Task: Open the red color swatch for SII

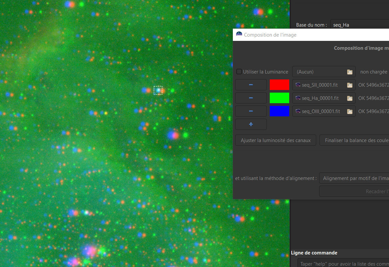Action: point(279,85)
